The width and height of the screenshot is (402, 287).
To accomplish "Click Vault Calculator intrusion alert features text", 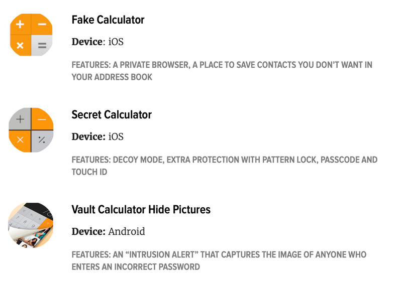I will click(x=219, y=260).
